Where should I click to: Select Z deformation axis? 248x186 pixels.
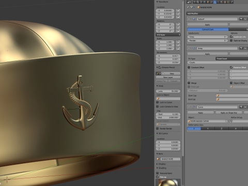tap(222, 128)
